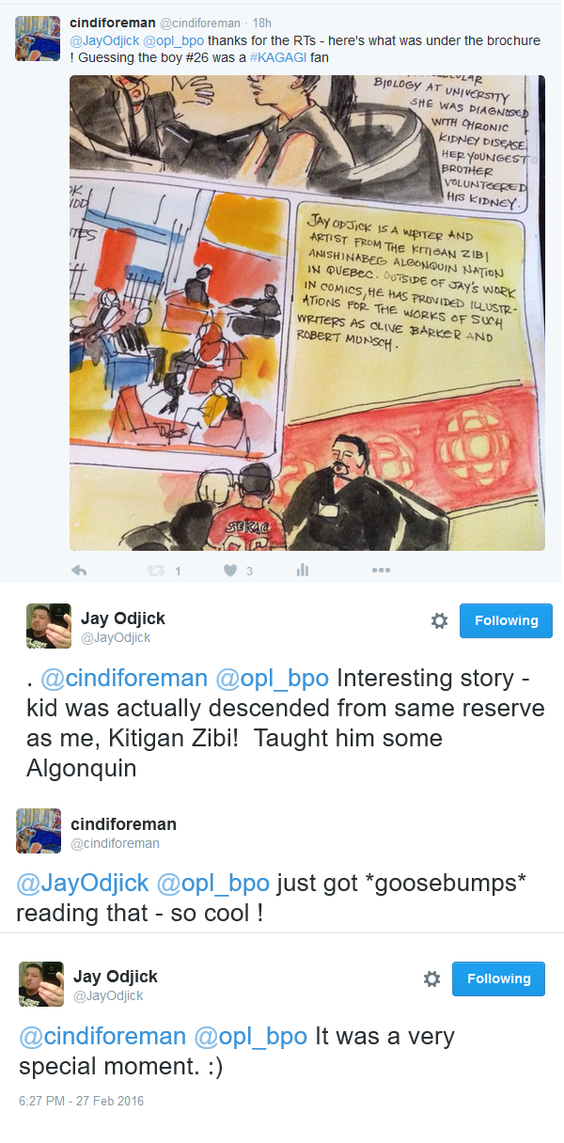Enlarge the watercolor comic sketch image

coord(306,313)
